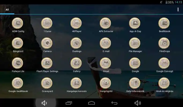Open the Gmail app
Viewport: 183px width, 107px height.
pos(105,63)
